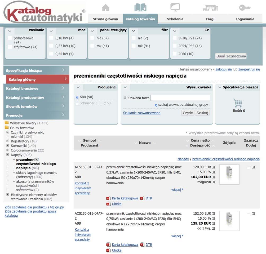Open Ulotka PDF icon for ACS150-01E-02A4-2
Image resolution: width=266 pixels, height=254 pixels.
coord(108,204)
